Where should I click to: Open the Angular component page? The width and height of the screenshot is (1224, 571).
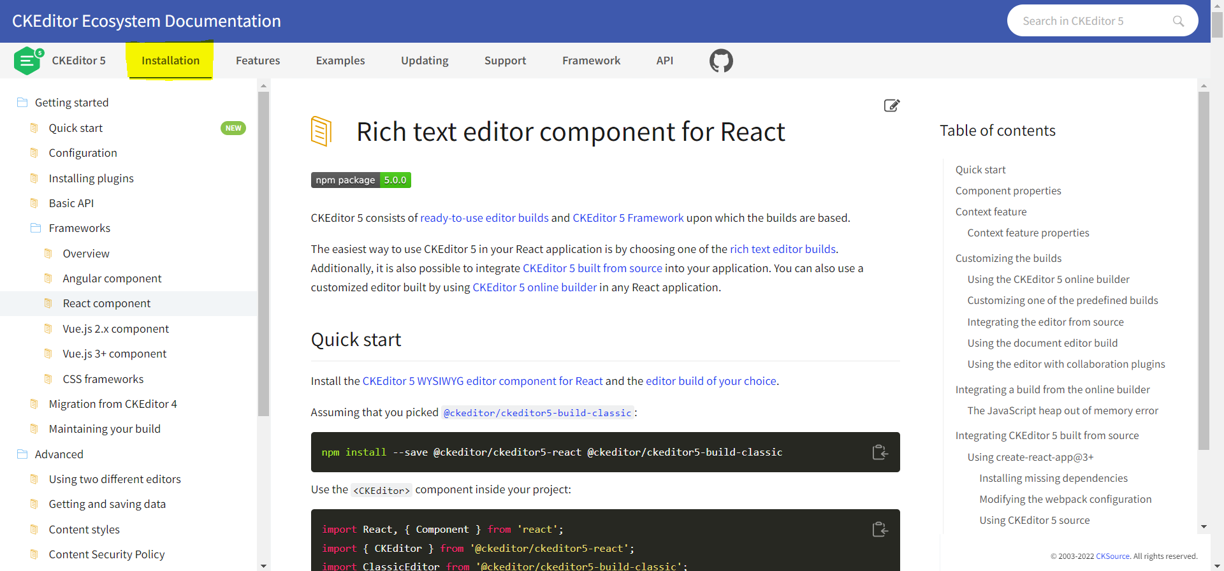tap(112, 278)
